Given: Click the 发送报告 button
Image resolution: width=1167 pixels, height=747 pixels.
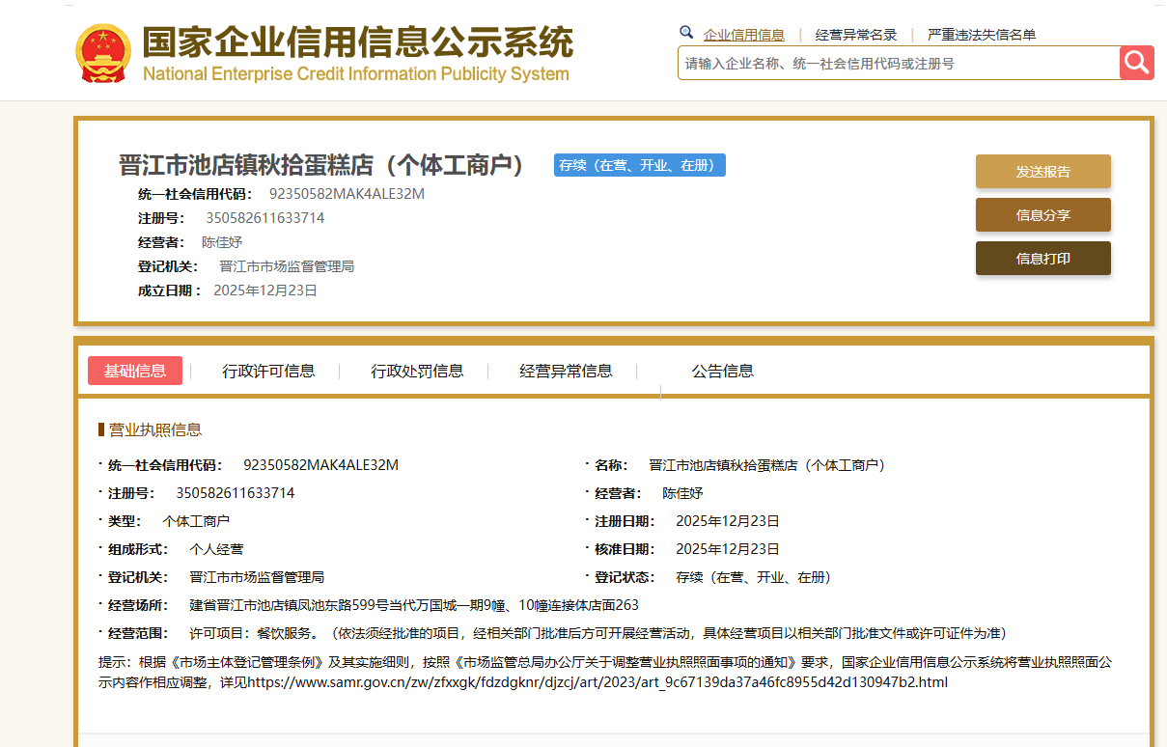Looking at the screenshot, I should [x=1043, y=172].
